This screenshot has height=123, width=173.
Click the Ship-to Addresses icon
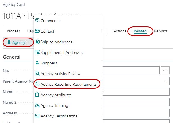[x=37, y=42]
